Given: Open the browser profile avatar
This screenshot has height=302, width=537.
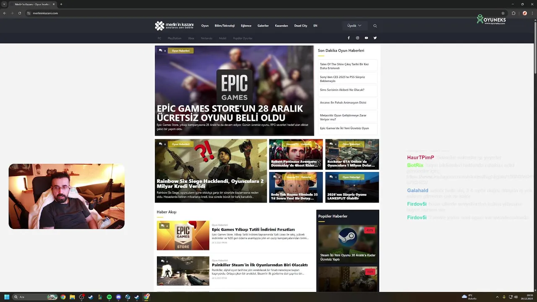Looking at the screenshot, I should coord(524,13).
